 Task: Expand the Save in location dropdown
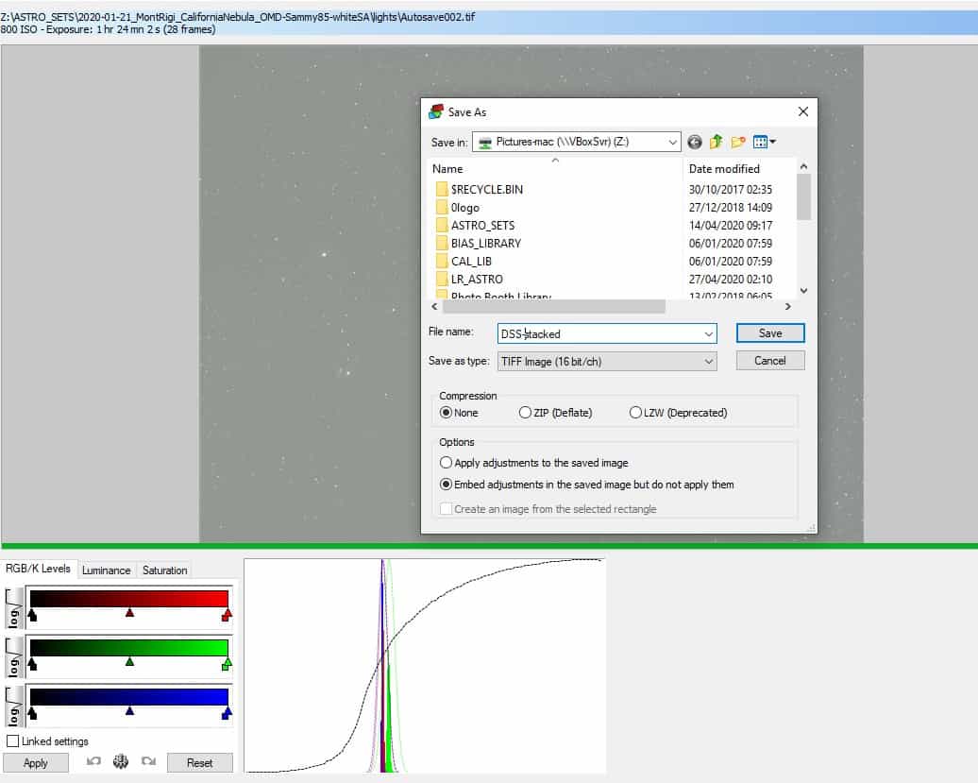[672, 143]
